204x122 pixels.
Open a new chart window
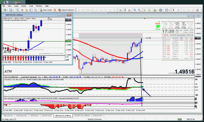pyautogui.click(x=5, y=10)
